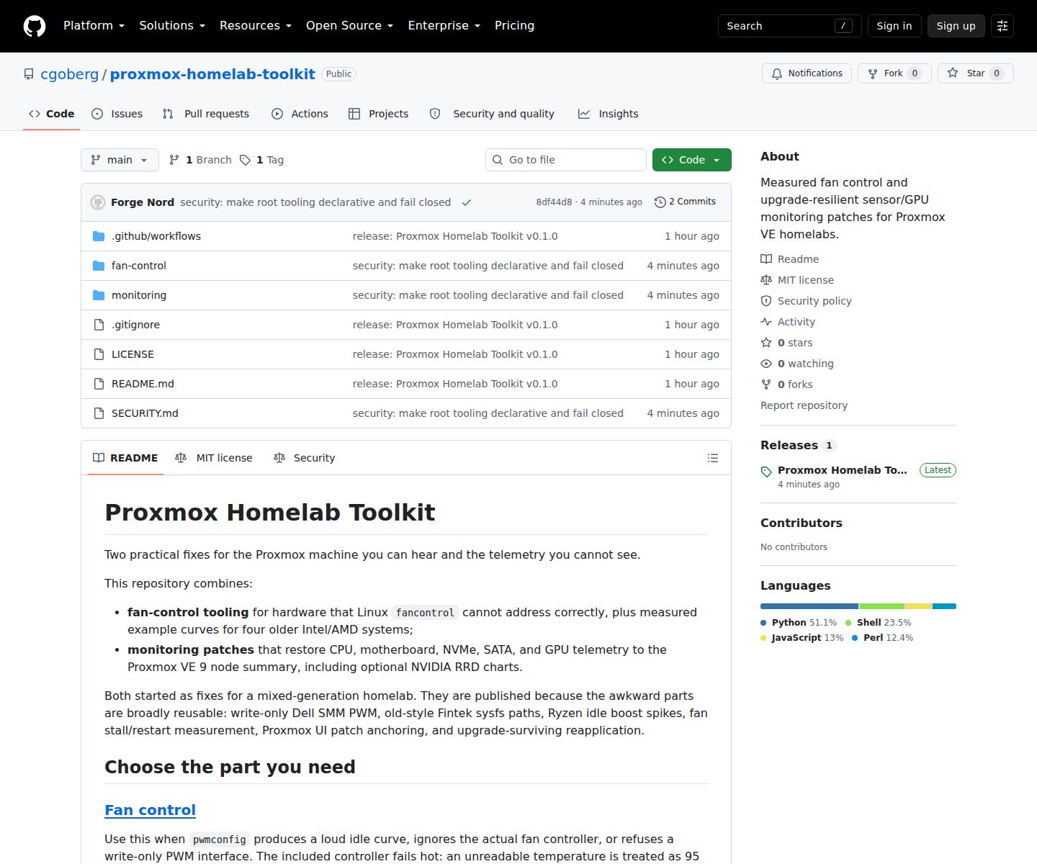Click the green check status icon on commit

click(x=467, y=202)
